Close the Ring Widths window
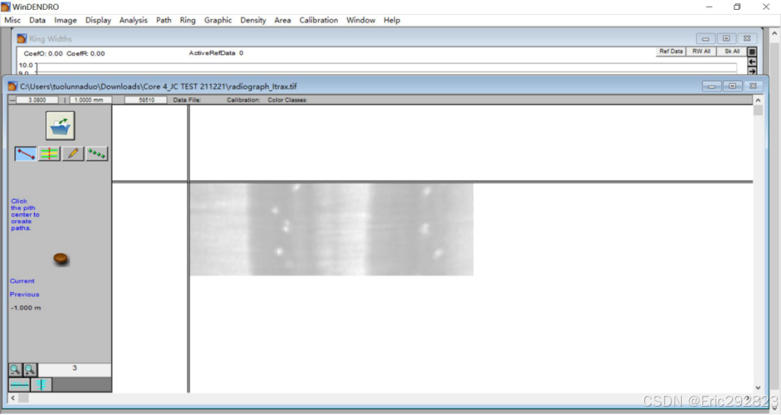Viewport: 781px width, 415px height. point(747,38)
